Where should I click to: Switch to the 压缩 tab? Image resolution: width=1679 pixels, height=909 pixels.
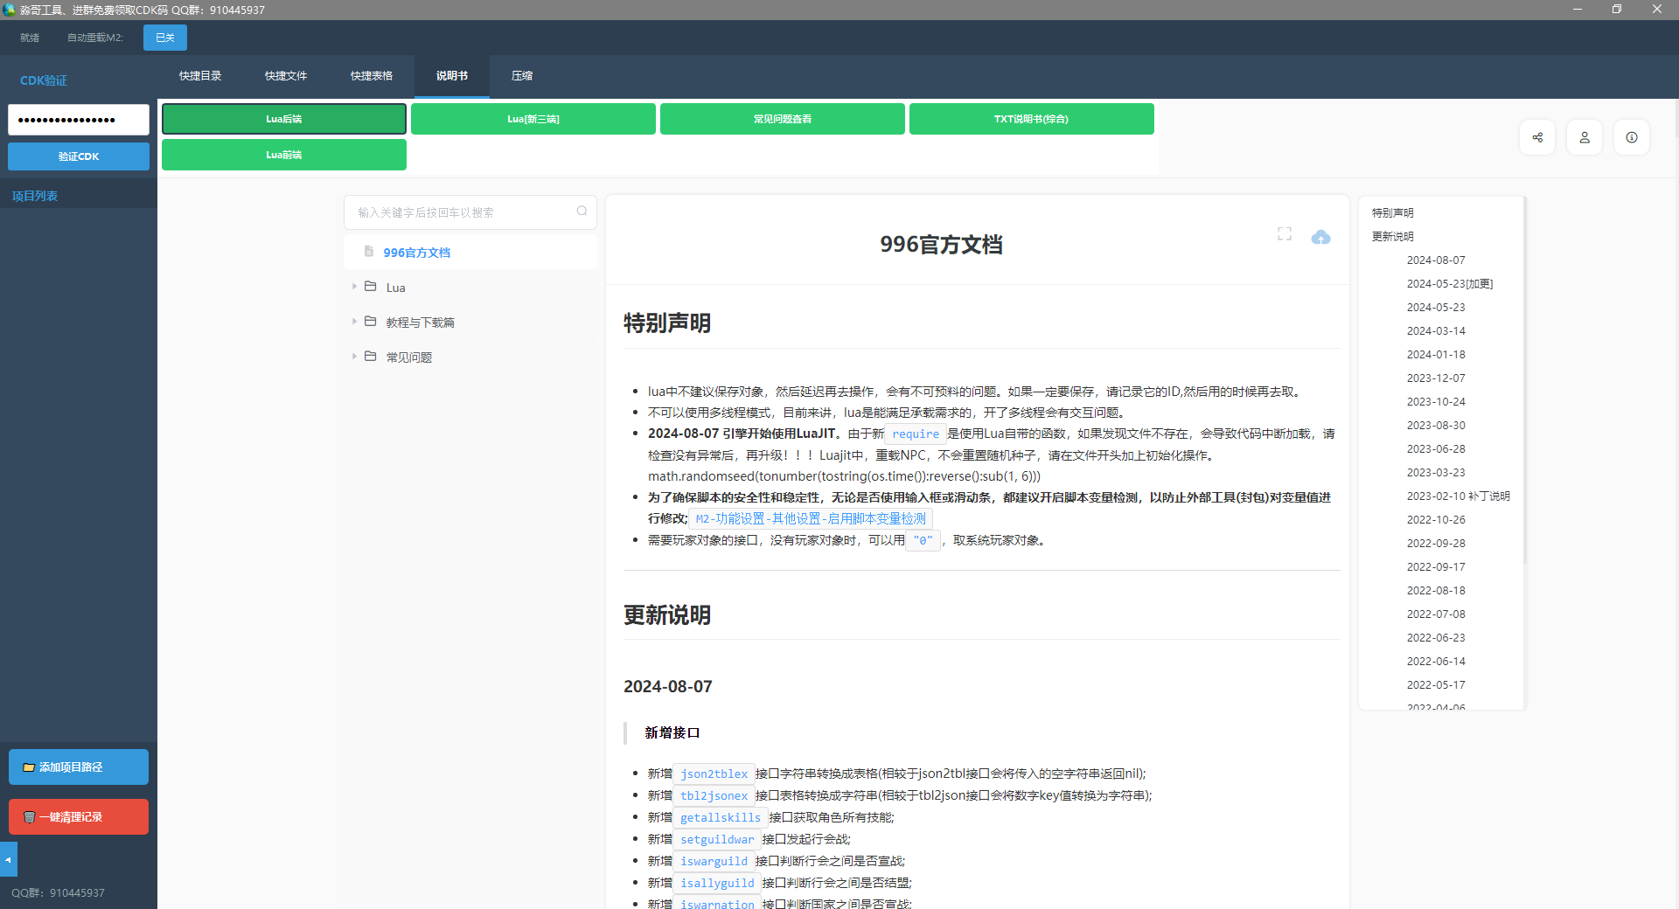[x=521, y=76]
